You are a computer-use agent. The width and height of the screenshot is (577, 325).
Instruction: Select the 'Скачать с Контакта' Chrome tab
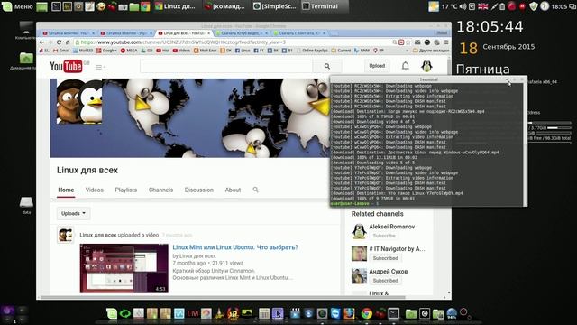tap(298, 33)
